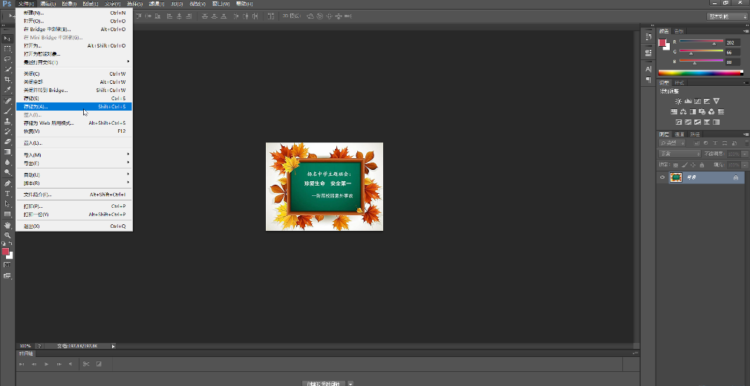Viewport: 750px width, 386px height.
Task: Click the lock icon on the background layer
Action: coord(735,178)
